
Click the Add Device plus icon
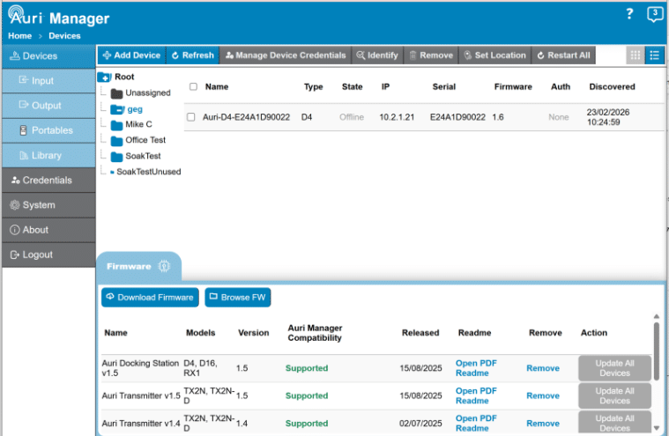pos(107,55)
